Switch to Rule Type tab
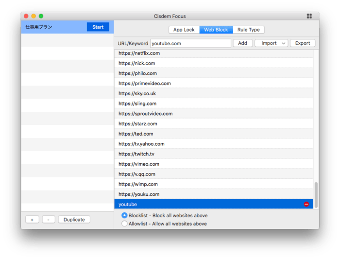Viewport: 340px width, 259px height. [x=249, y=30]
